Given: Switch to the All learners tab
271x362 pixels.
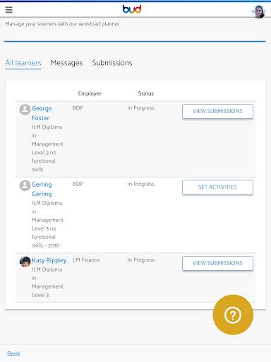Looking at the screenshot, I should point(23,63).
